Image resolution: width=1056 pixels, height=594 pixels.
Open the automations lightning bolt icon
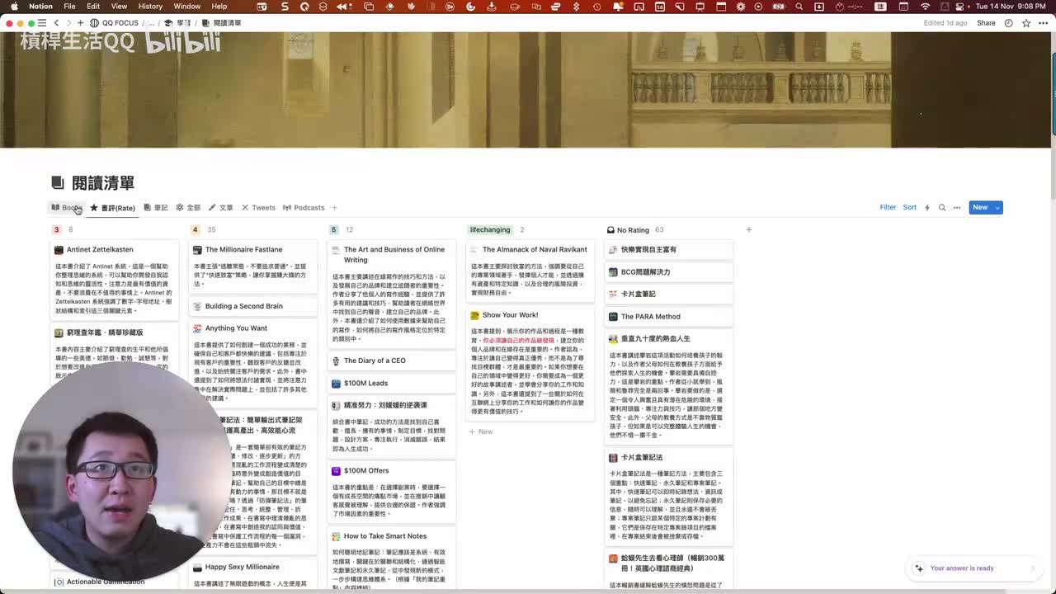tap(926, 208)
